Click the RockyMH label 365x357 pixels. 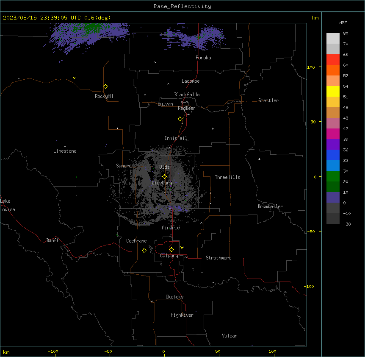click(104, 96)
